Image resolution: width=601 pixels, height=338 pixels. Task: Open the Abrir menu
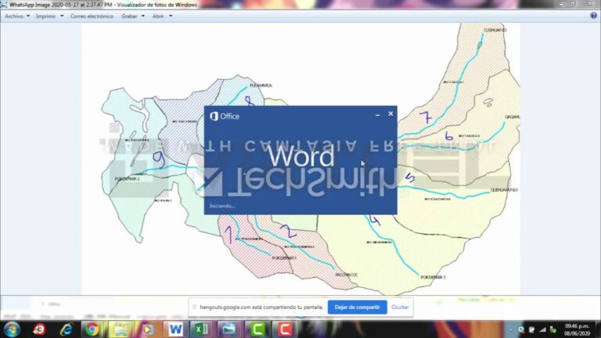click(158, 16)
